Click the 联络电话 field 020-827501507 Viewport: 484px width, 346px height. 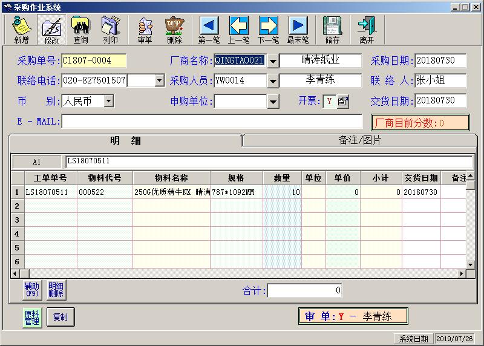(x=94, y=80)
